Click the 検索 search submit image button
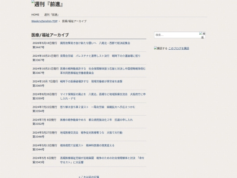 [x=202, y=35]
